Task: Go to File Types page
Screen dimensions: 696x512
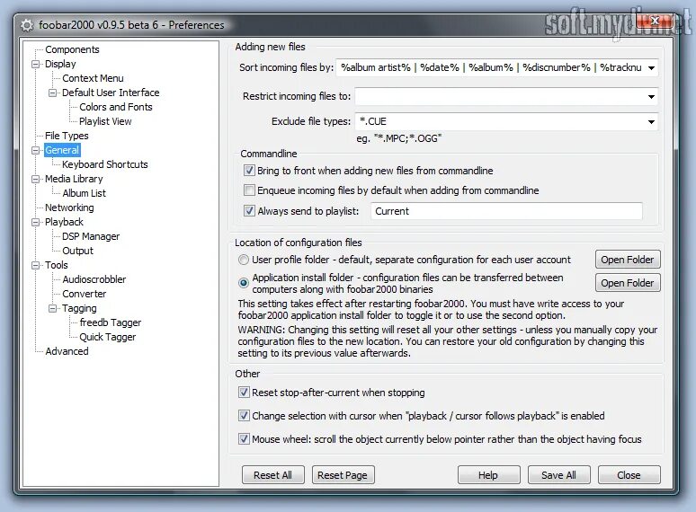Action: 67,136
